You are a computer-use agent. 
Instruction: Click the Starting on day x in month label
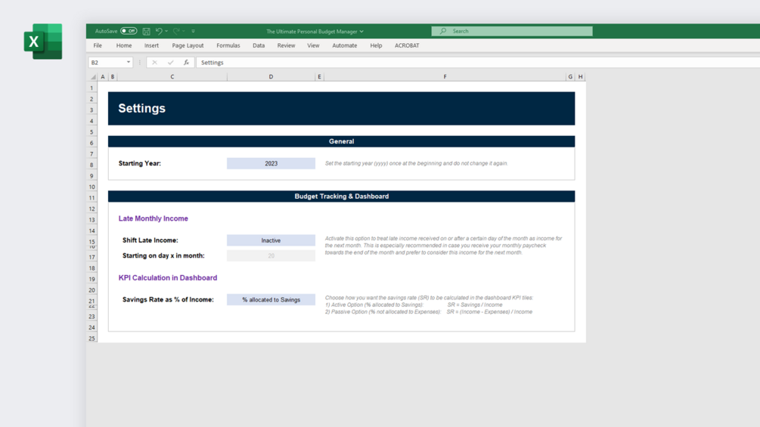coord(163,255)
